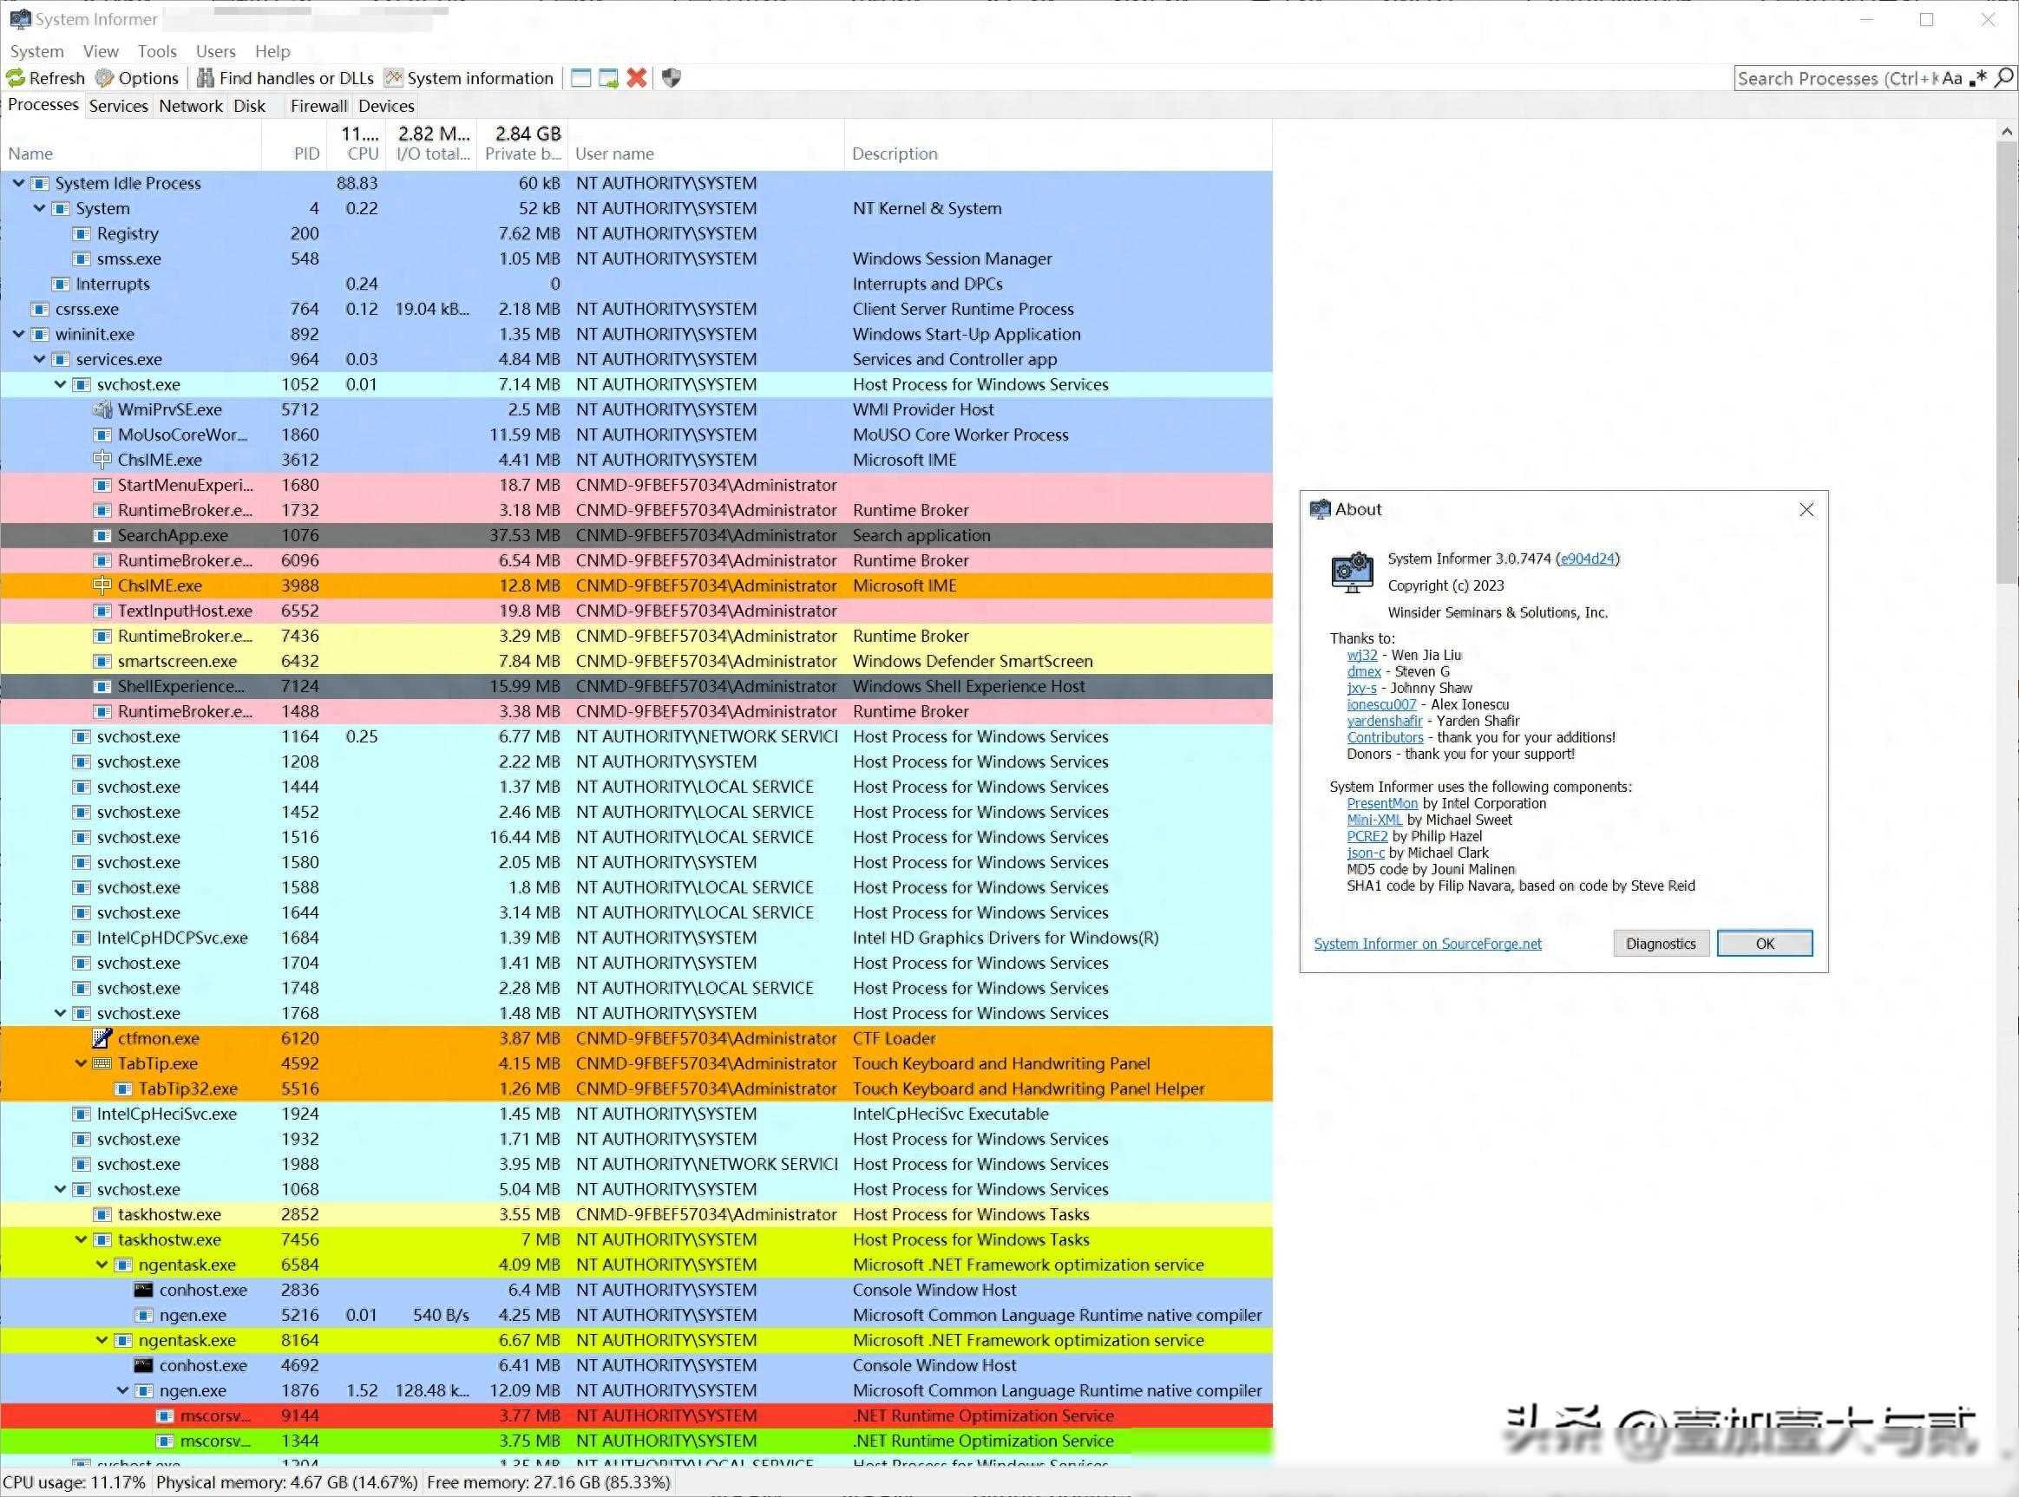
Task: Open the PresentMon component link
Action: (x=1381, y=803)
